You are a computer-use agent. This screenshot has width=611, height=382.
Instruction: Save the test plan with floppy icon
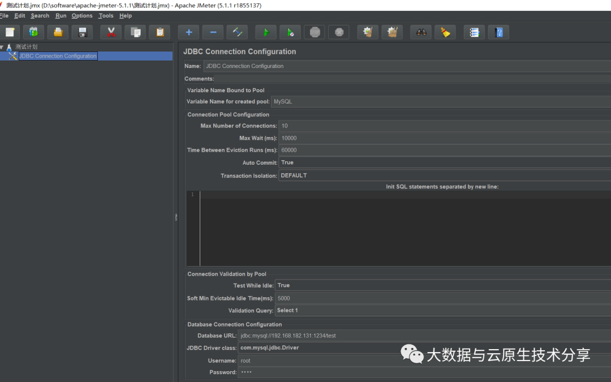coord(82,32)
